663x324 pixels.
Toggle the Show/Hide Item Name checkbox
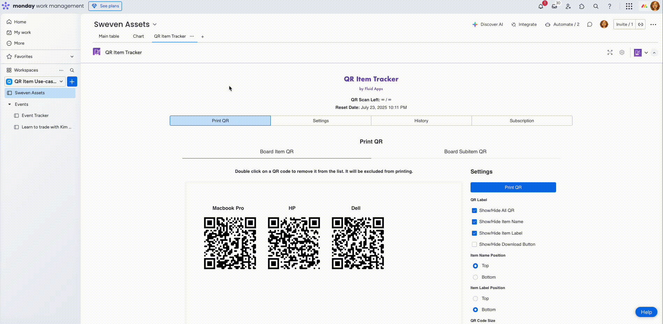[474, 222]
